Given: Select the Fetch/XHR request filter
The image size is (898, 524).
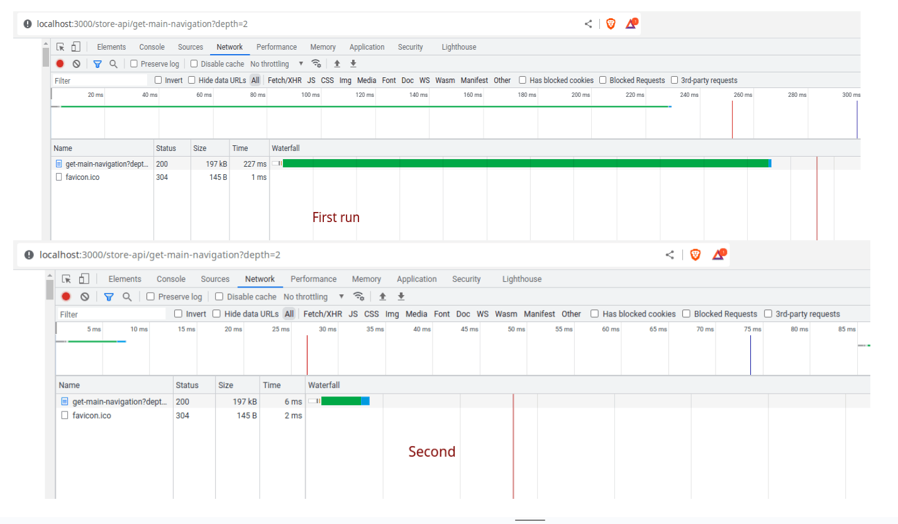Looking at the screenshot, I should pyautogui.click(x=285, y=80).
